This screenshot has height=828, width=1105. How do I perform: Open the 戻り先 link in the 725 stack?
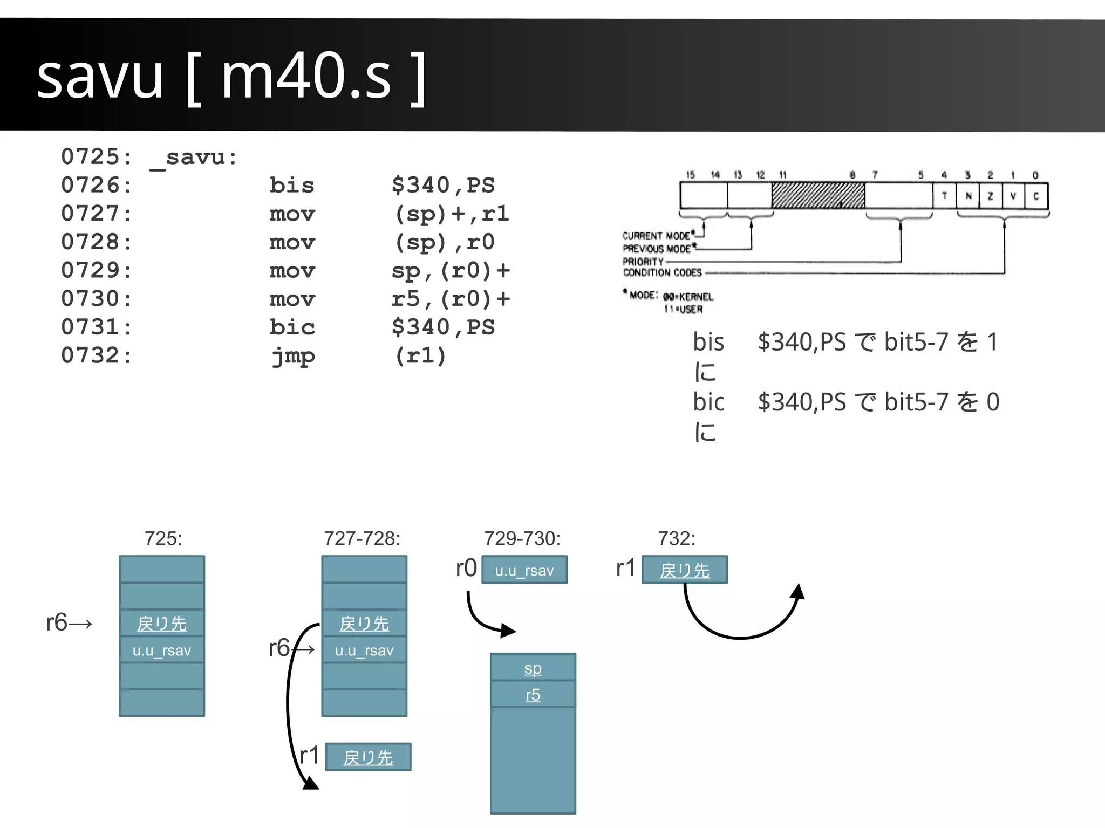click(x=161, y=624)
